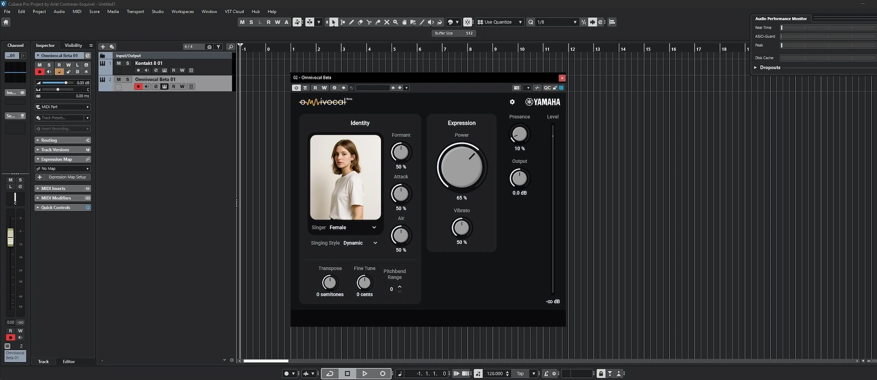This screenshot has height=380, width=877.
Task: Toggle record enable on Omnivocal Beta 01 track
Action: (x=138, y=87)
